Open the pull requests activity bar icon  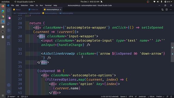[9, 44]
